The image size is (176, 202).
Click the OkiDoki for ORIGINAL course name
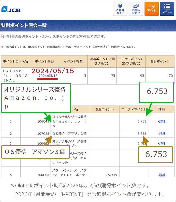[15, 76]
